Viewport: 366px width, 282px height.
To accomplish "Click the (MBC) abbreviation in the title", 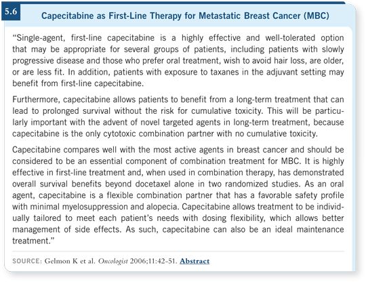I will [x=317, y=16].
